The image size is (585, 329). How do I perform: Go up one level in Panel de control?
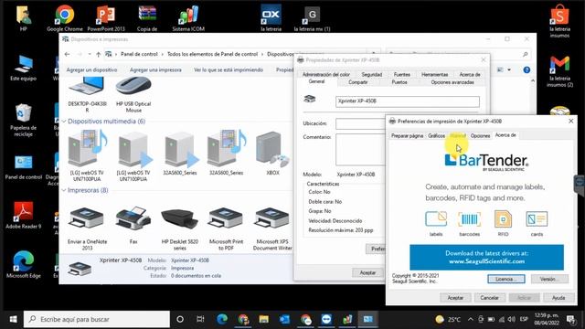(98, 54)
